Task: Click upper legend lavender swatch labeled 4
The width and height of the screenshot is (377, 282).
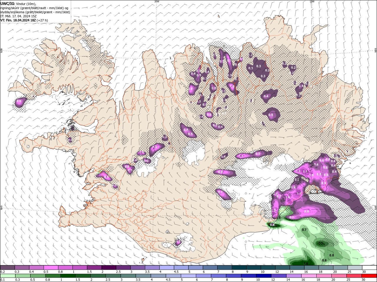Action: click(x=167, y=268)
